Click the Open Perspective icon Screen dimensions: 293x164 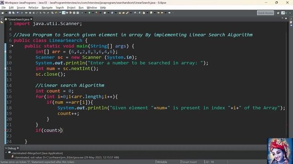278,13
